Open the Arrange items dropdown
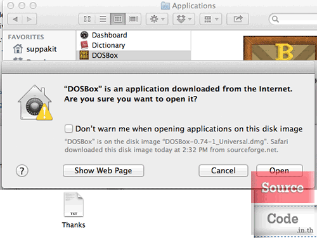Screen dimensions: 317x238 point(210,19)
